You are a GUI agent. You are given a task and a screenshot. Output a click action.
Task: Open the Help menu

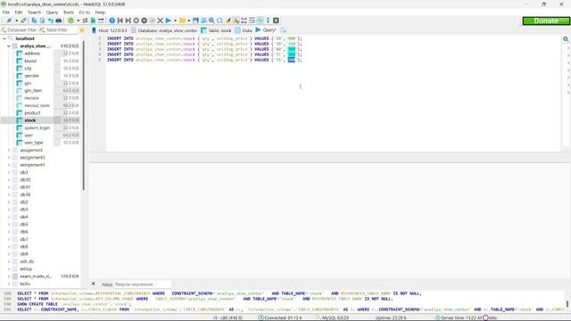point(100,12)
